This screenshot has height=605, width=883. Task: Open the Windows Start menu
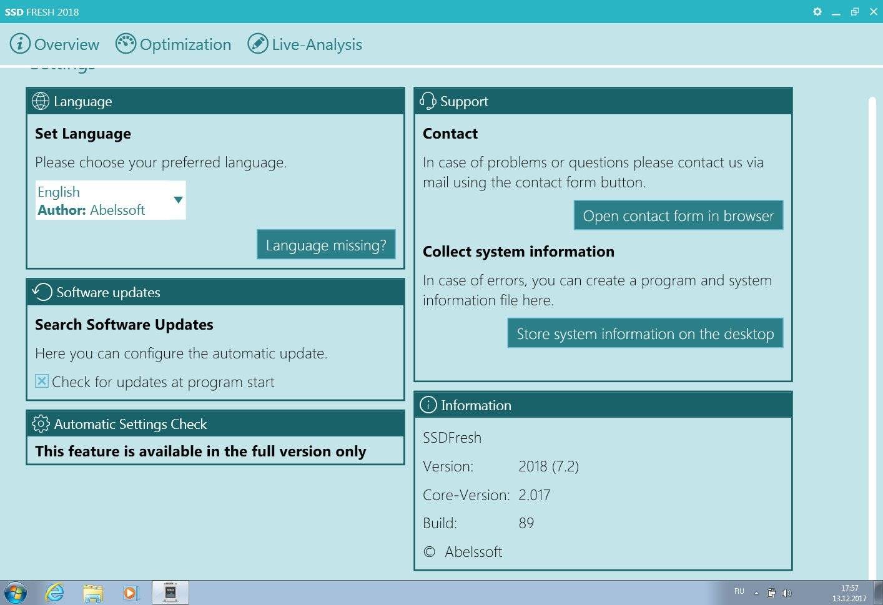[x=15, y=593]
